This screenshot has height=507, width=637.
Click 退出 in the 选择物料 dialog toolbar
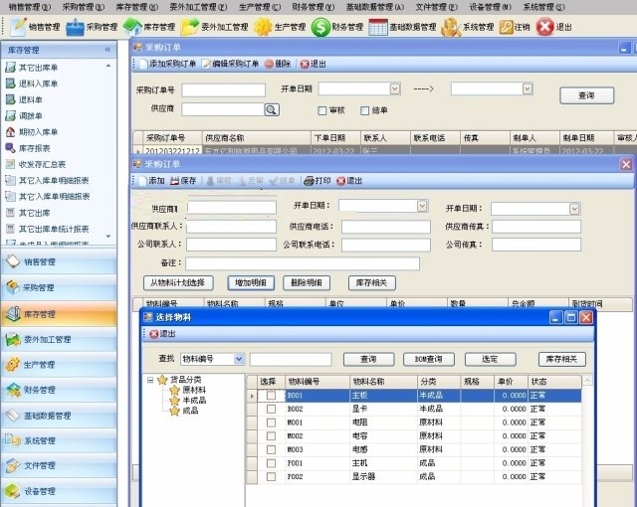coord(162,334)
